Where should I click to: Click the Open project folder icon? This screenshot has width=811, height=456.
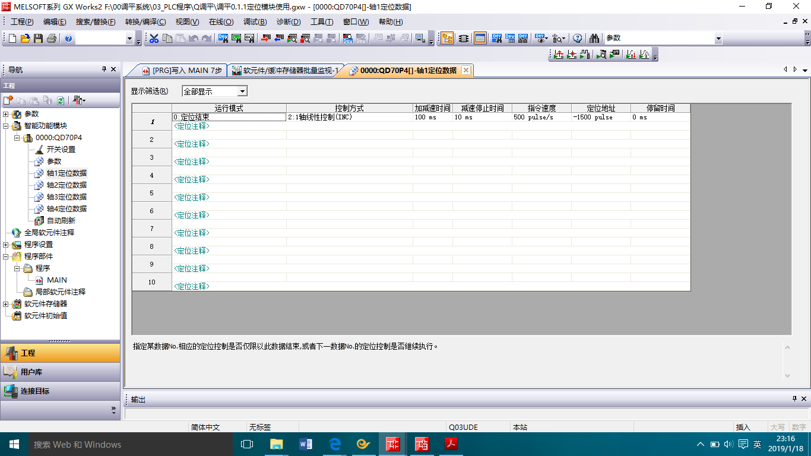(25, 39)
